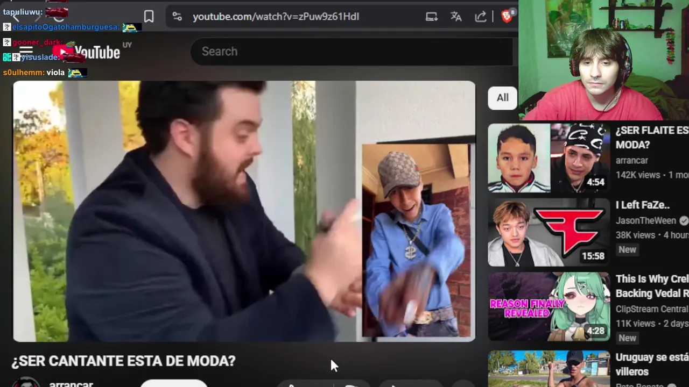Open site information icon beside the URL
689x387 pixels.
click(x=177, y=17)
